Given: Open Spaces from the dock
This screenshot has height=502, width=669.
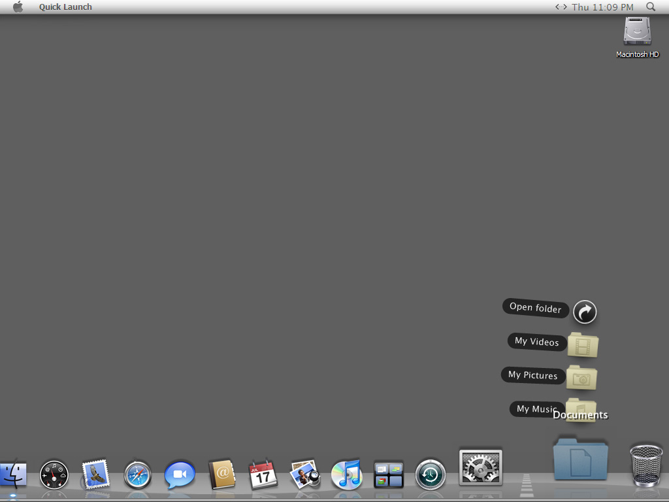Looking at the screenshot, I should click(388, 475).
